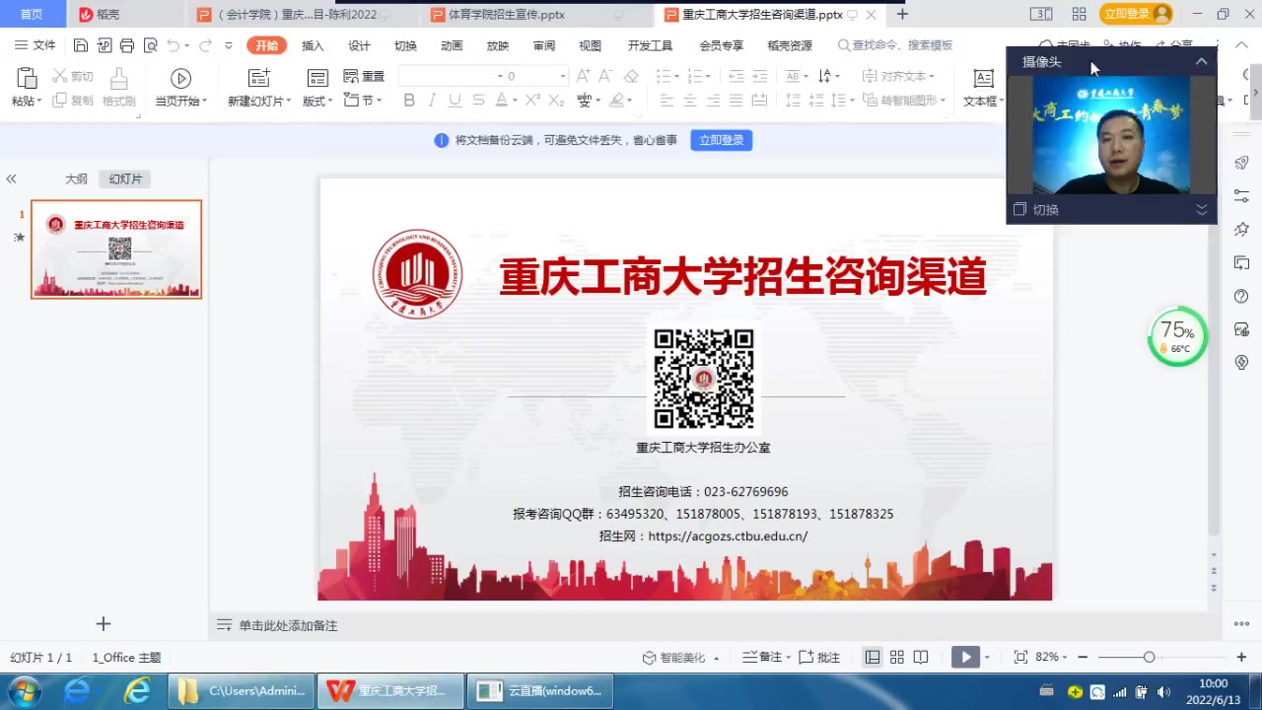Start slideshow from current slide (当页开始)

[x=180, y=79]
